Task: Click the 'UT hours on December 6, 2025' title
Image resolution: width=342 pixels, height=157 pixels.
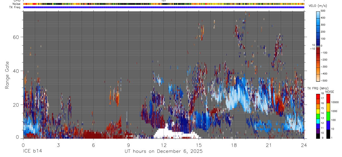Action: click(163, 151)
